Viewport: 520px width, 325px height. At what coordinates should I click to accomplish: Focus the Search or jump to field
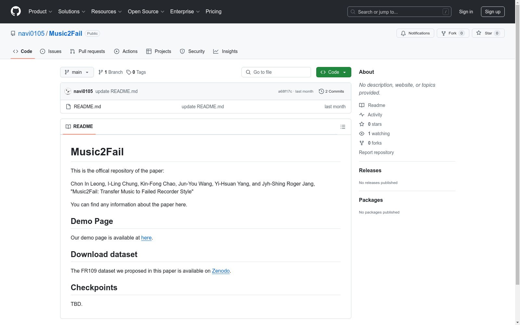click(399, 12)
